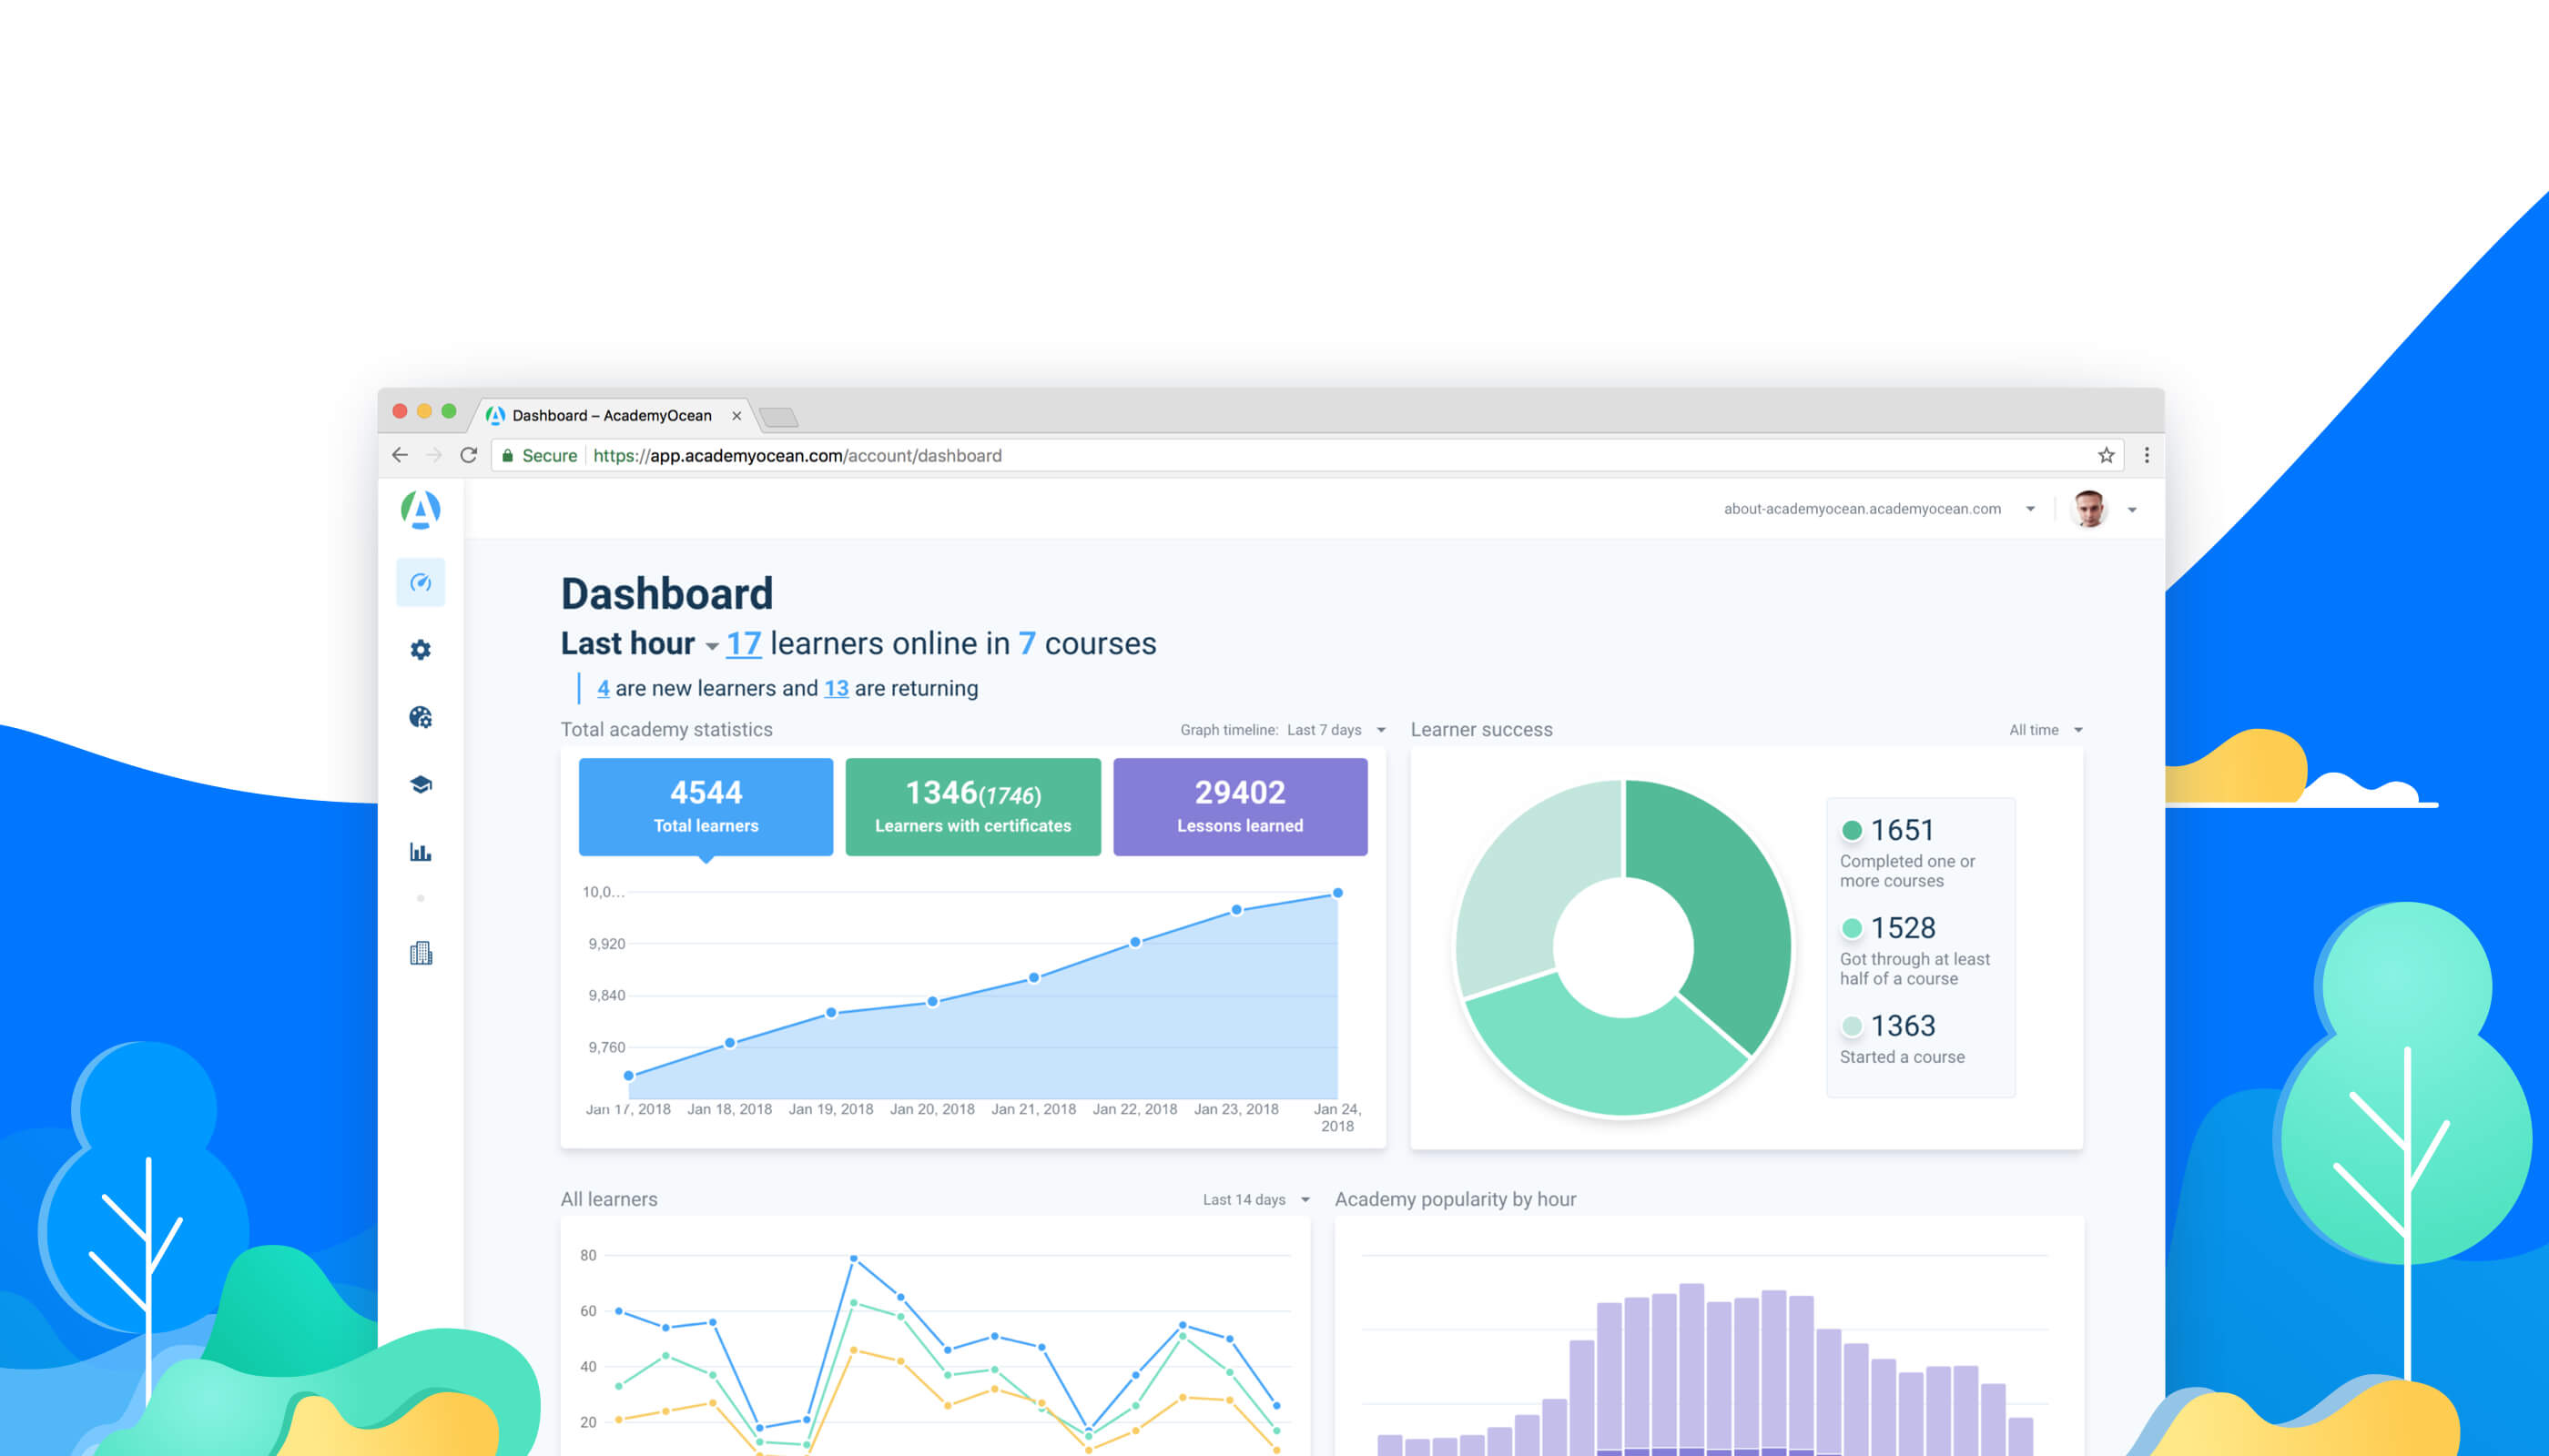Click the Total academy statistics label
The height and width of the screenshot is (1456, 2549).
tap(667, 730)
